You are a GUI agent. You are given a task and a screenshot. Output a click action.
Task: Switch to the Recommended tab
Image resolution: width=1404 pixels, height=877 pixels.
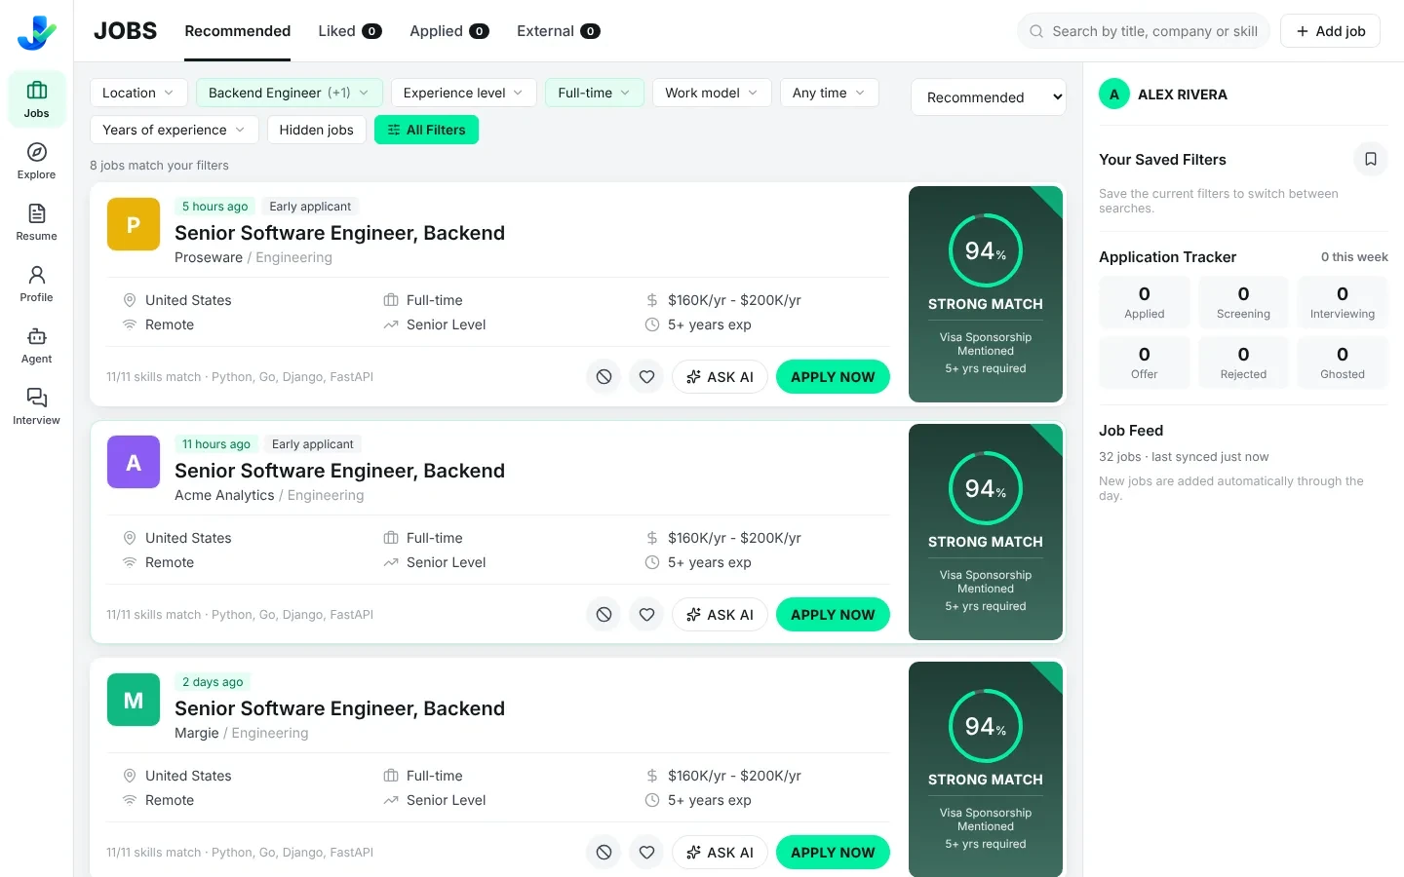point(238,31)
